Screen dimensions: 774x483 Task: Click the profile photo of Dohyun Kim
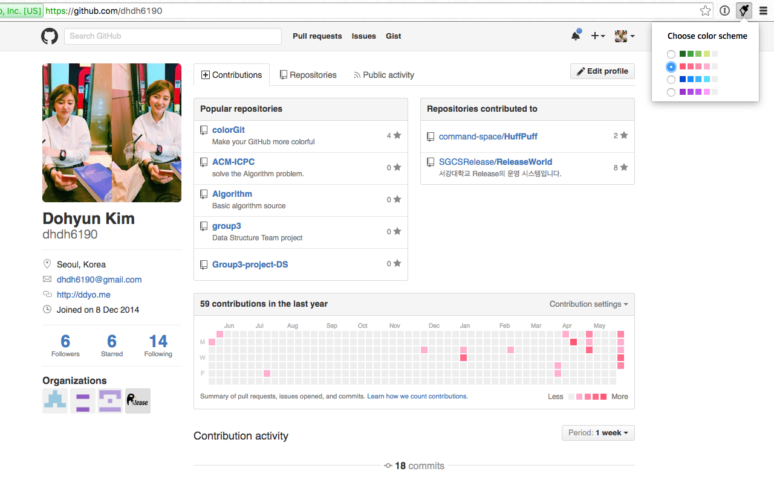click(112, 133)
